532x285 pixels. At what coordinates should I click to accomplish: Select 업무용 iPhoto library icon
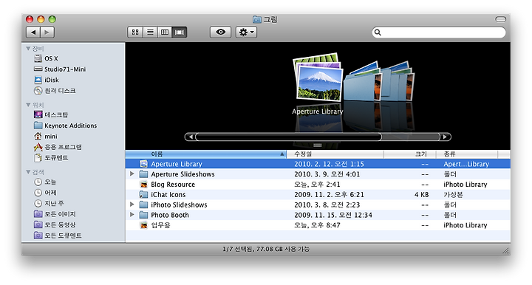point(144,225)
